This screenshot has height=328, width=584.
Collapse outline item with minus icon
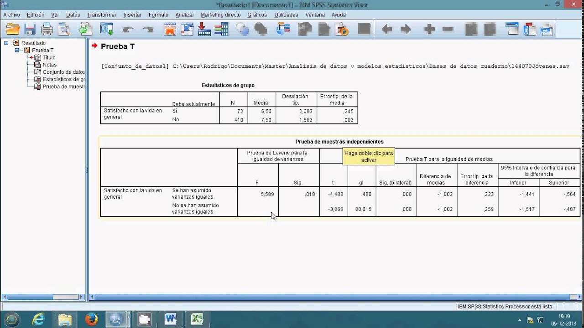[x=448, y=30]
